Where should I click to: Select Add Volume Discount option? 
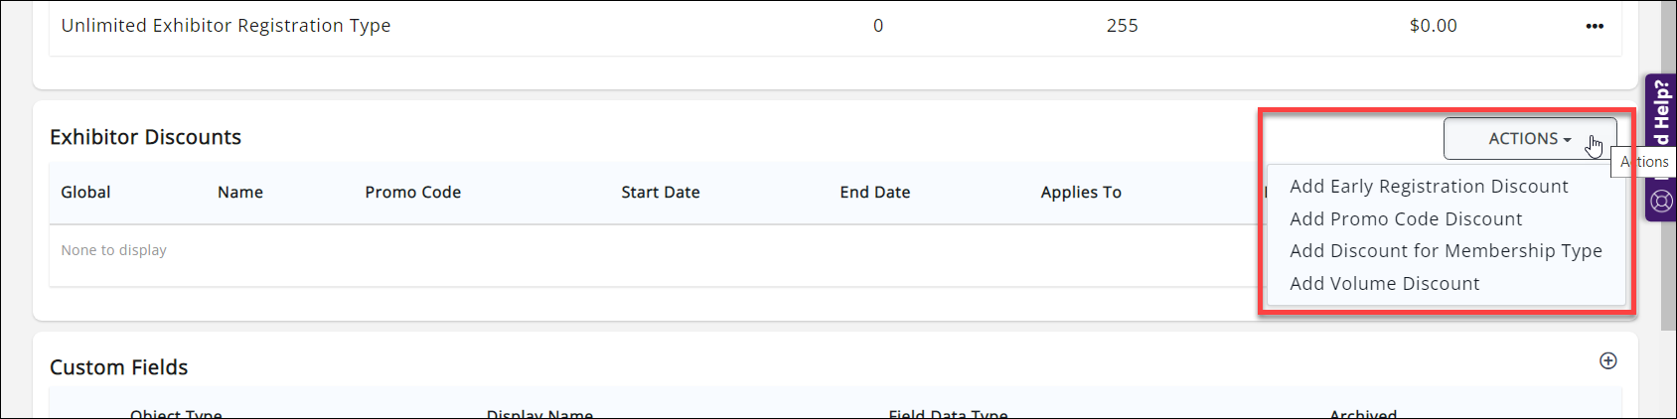[1384, 284]
